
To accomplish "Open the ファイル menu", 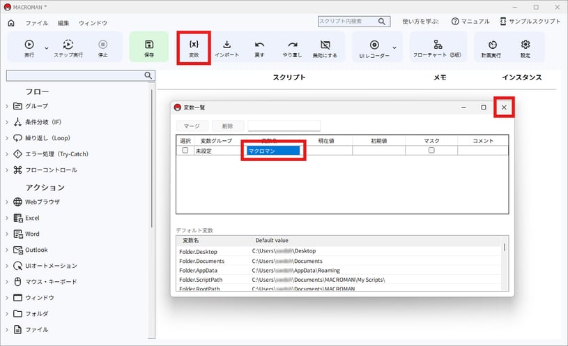I will [36, 23].
